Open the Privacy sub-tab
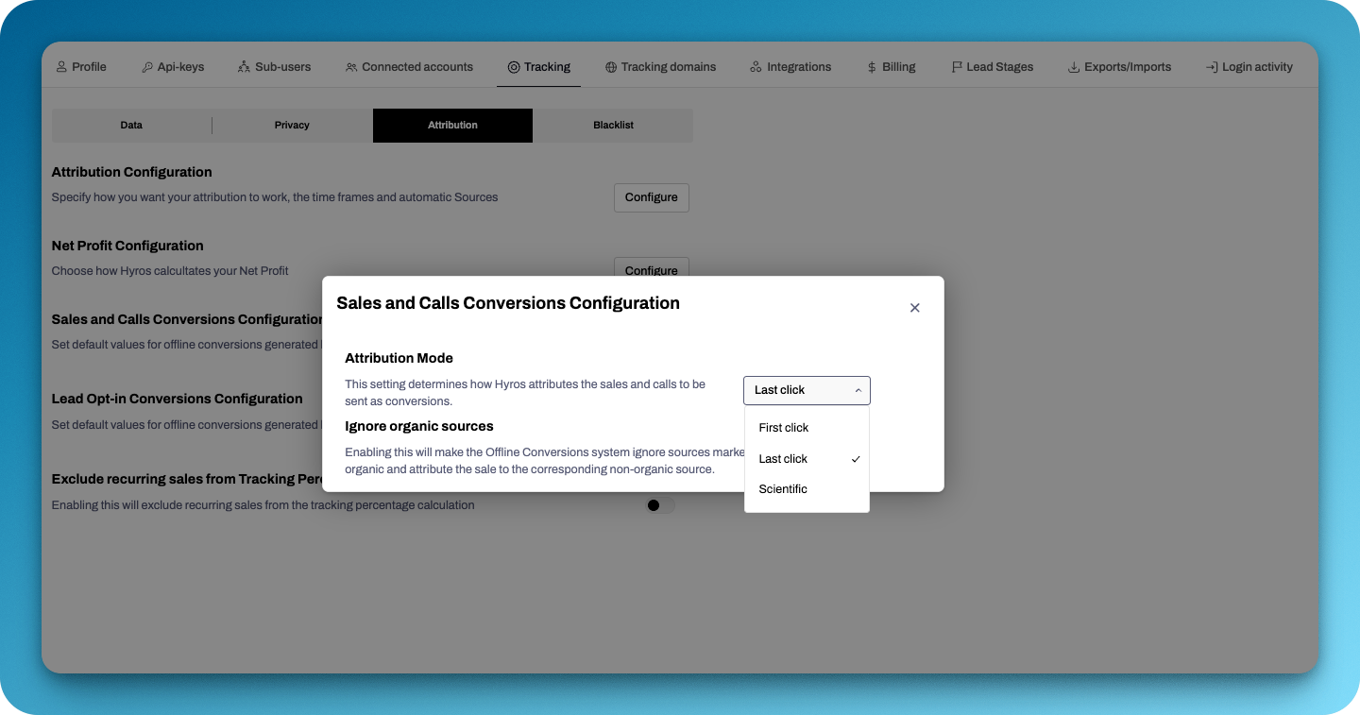The width and height of the screenshot is (1360, 715). pyautogui.click(x=292, y=126)
